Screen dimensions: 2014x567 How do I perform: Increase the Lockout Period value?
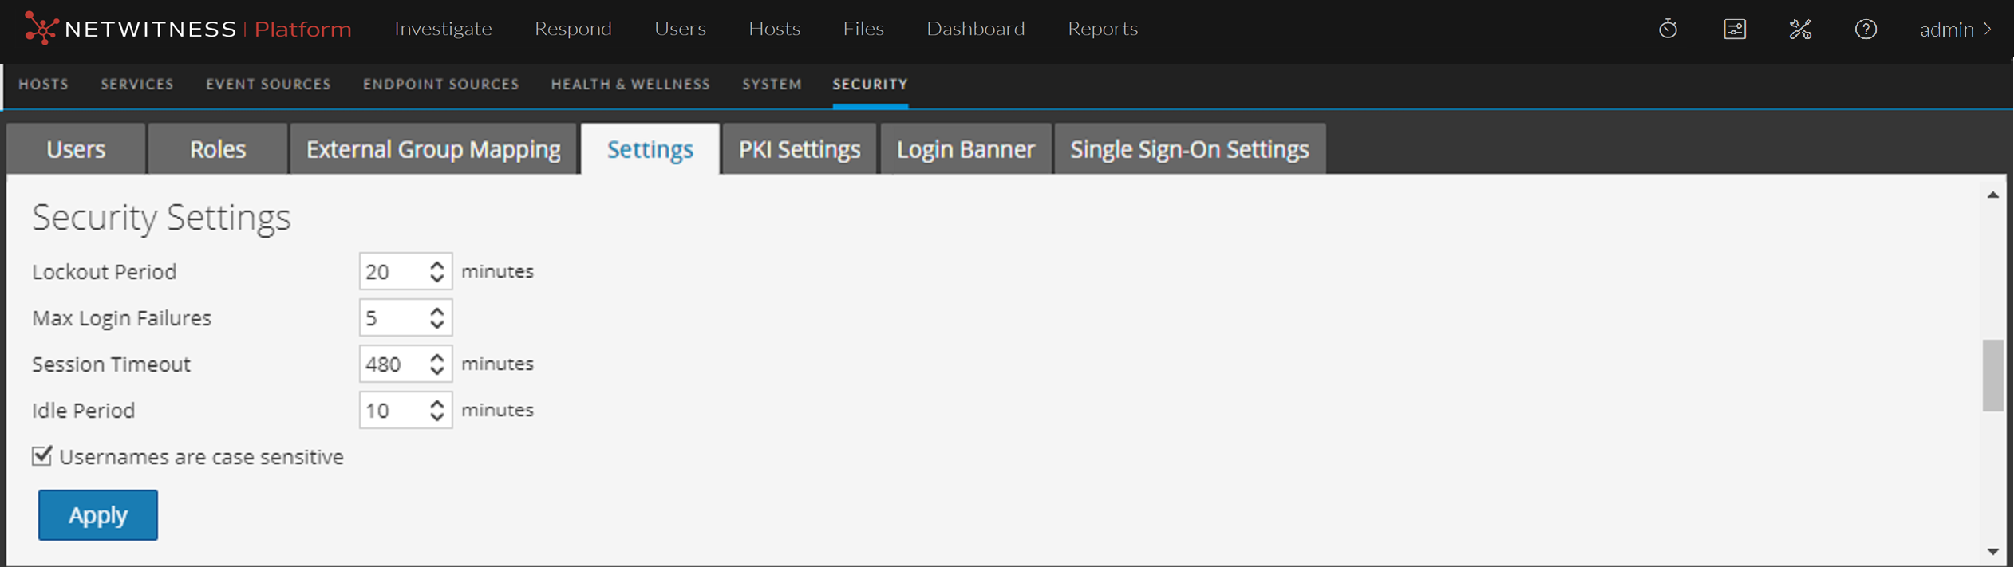pos(436,265)
